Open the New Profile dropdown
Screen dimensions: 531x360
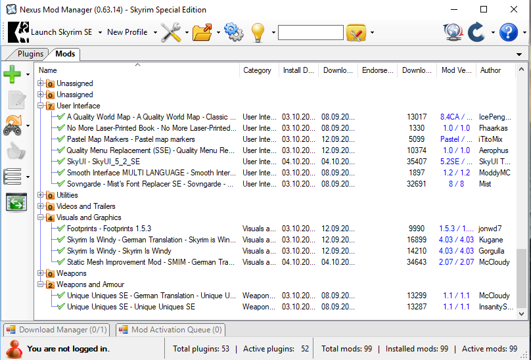click(x=131, y=32)
